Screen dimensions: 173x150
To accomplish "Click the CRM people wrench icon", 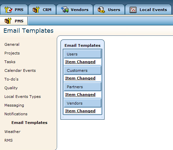I will pyautogui.click(x=36, y=10).
